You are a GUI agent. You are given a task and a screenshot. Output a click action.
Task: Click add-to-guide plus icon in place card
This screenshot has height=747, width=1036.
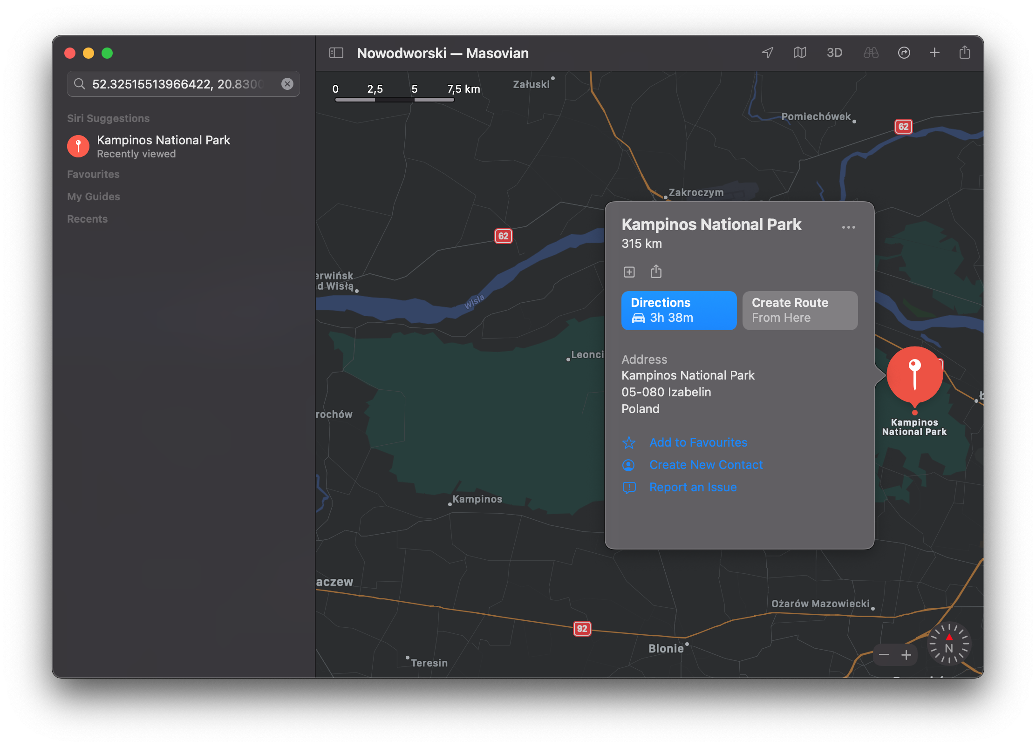click(x=629, y=272)
